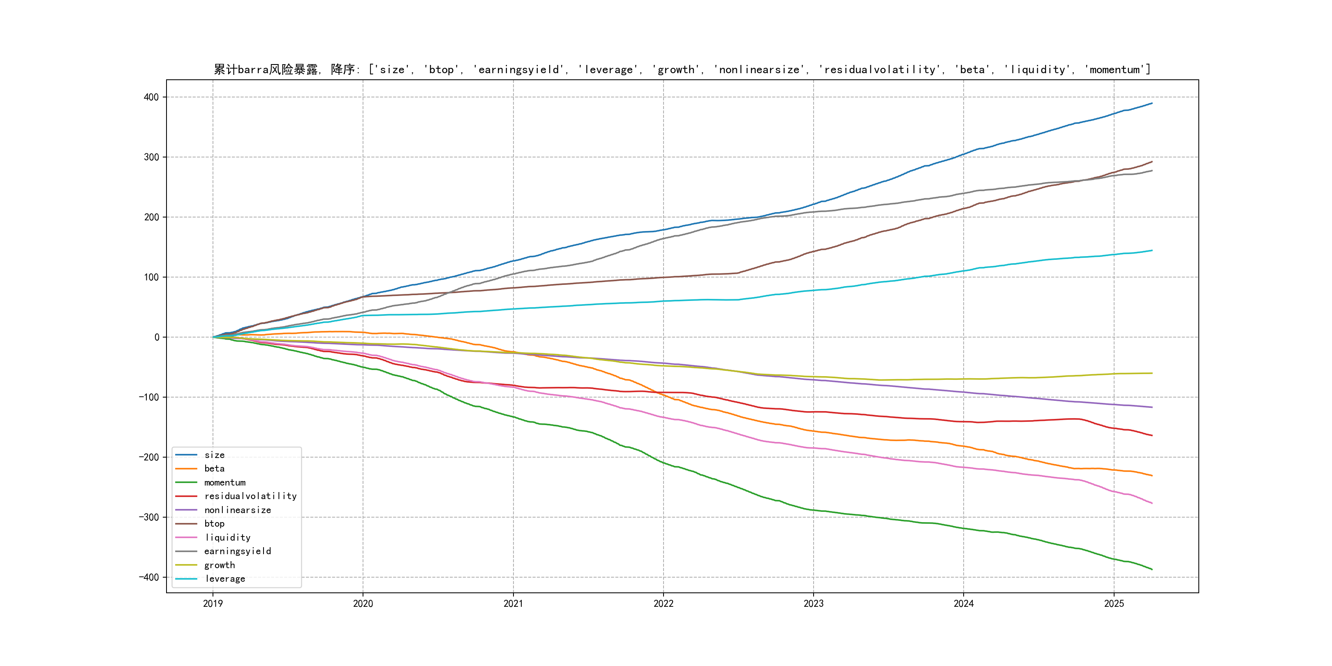
Task: Click the 2025 x-axis tick label
Action: (1114, 604)
